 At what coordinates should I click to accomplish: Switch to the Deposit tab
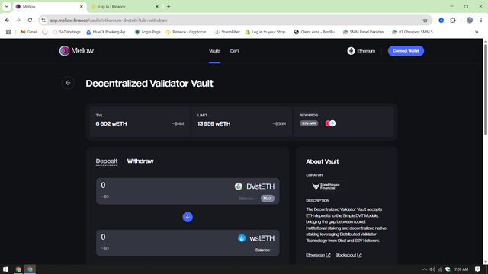coord(107,161)
